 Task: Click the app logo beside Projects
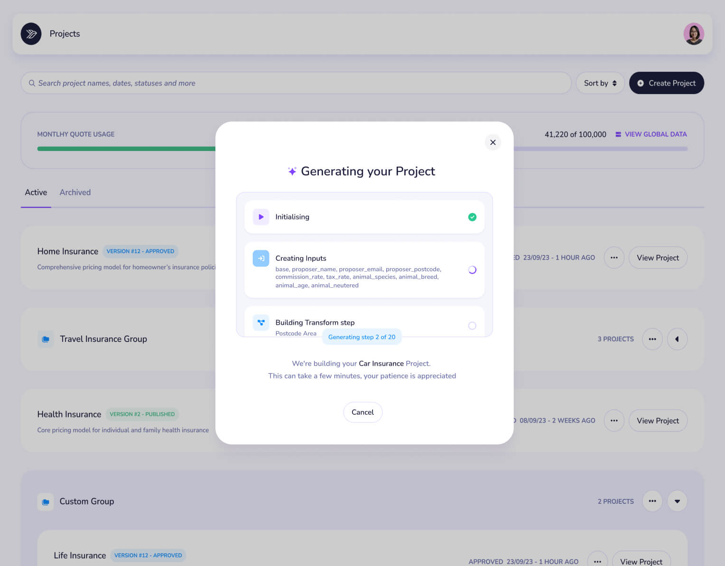31,34
